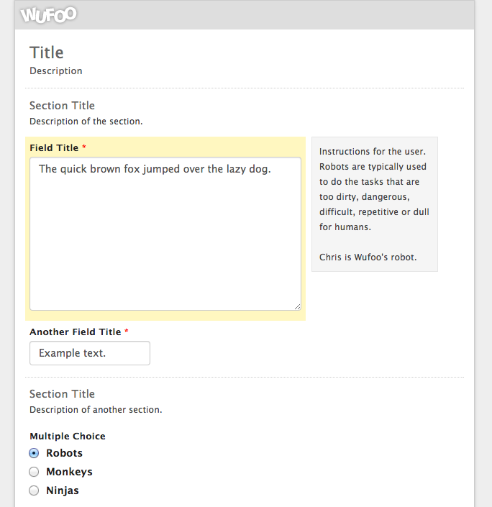492x507 pixels.
Task: Click the Multiple Choice label
Action: 68,436
